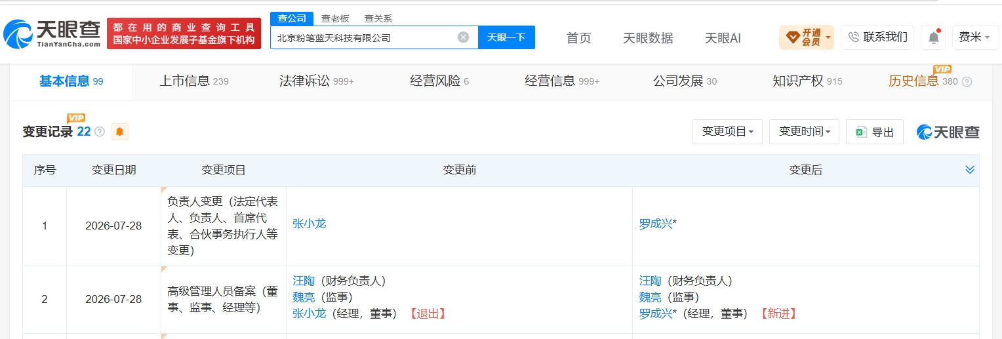Open 上市信息 tab
Viewport: 1002px width, 339px height.
pyautogui.click(x=194, y=81)
